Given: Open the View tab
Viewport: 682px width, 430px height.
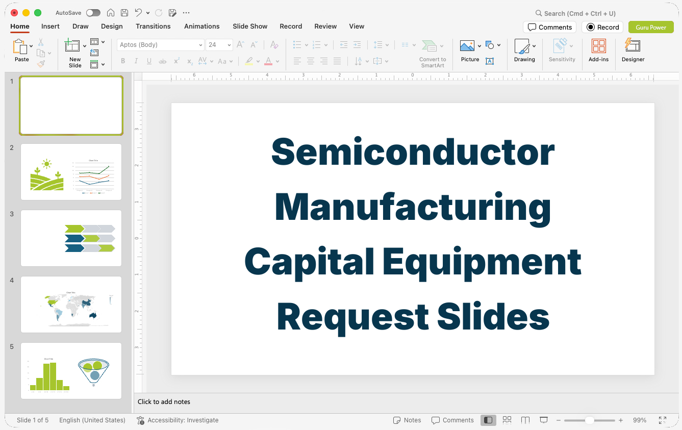Looking at the screenshot, I should (x=357, y=27).
